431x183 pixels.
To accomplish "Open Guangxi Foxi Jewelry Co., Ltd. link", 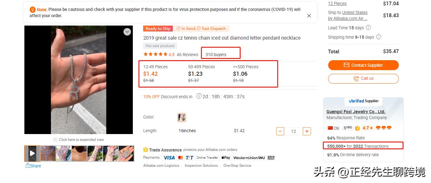I will pyautogui.click(x=356, y=112).
